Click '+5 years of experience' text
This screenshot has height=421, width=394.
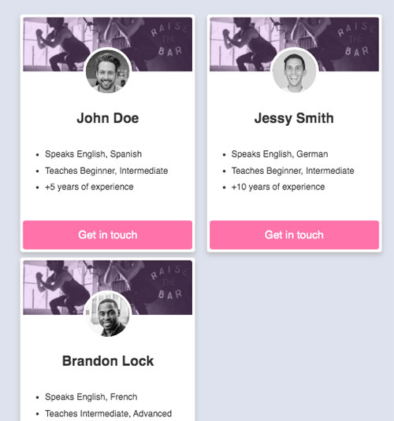point(89,186)
